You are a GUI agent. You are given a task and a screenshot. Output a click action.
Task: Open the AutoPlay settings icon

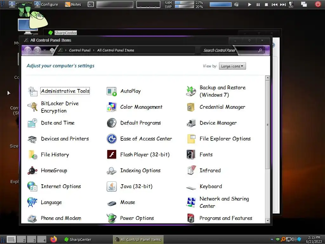(x=112, y=91)
